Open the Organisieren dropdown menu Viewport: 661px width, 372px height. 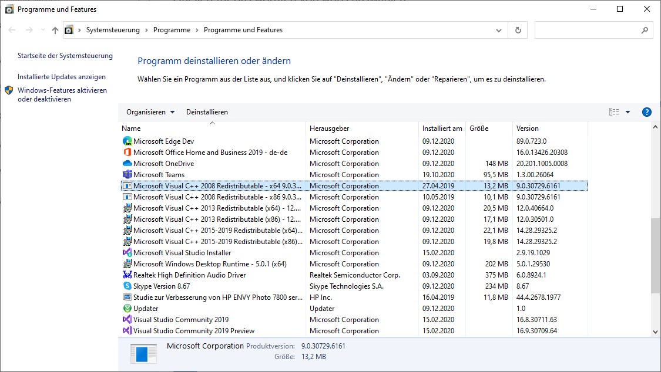pos(150,112)
